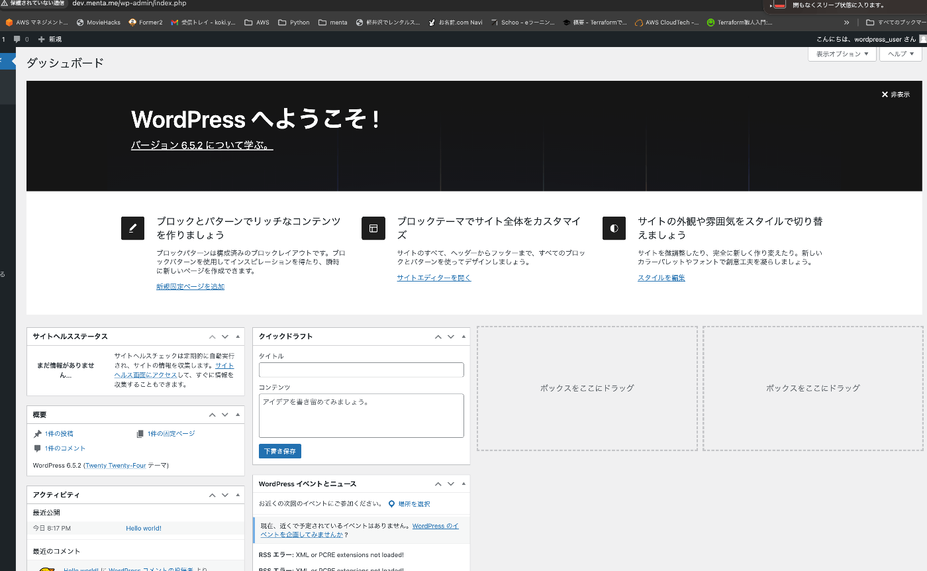Move サイトヘルスステータス widget up
The width and height of the screenshot is (927, 571).
pos(212,337)
